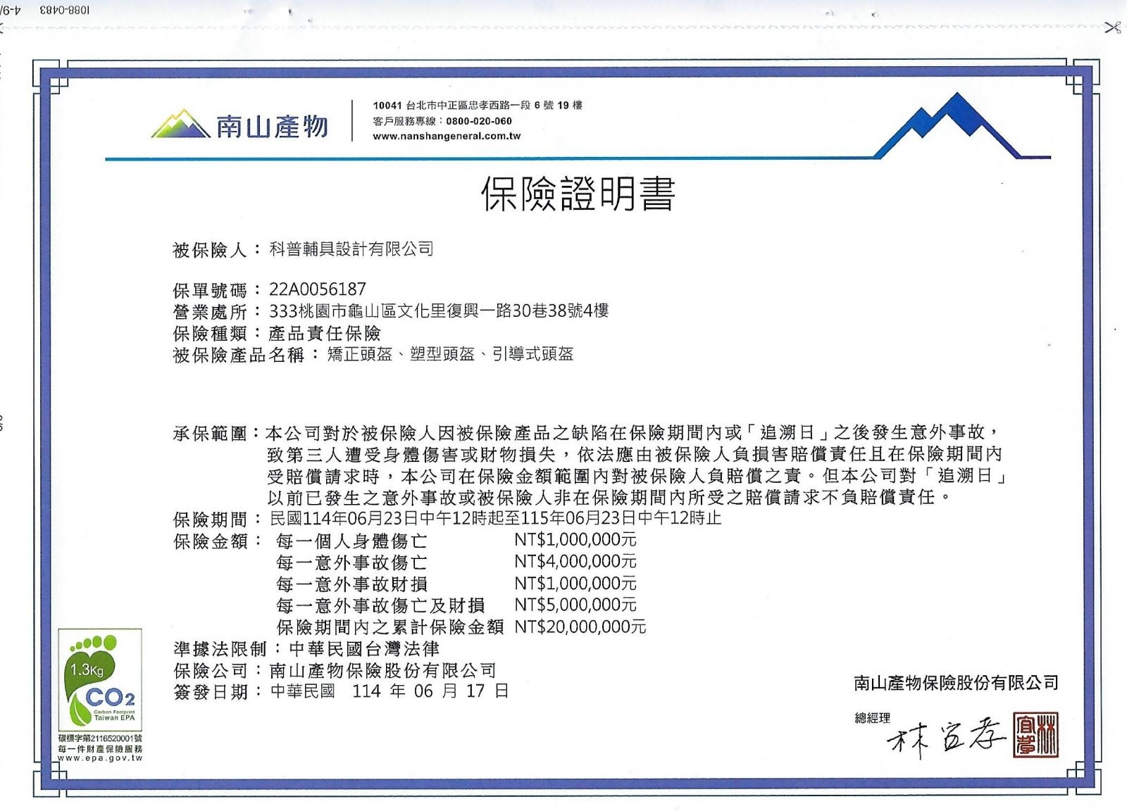Select business address 333桃園市龜山區 line

pyautogui.click(x=439, y=310)
